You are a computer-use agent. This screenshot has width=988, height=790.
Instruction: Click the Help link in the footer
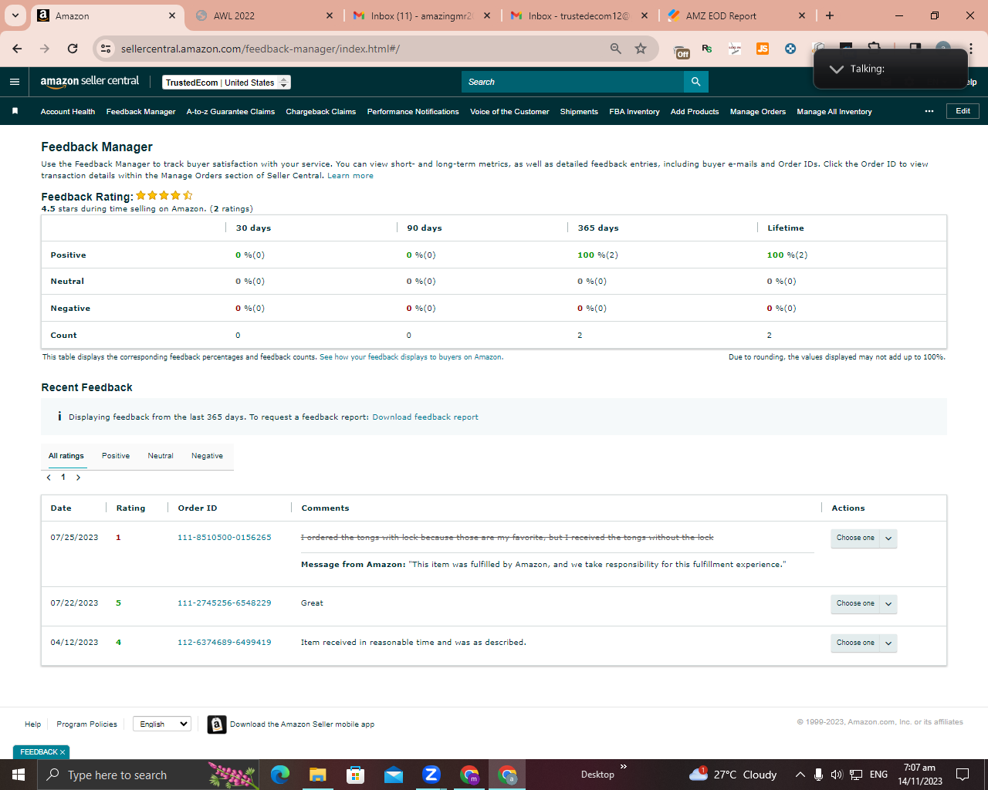32,724
